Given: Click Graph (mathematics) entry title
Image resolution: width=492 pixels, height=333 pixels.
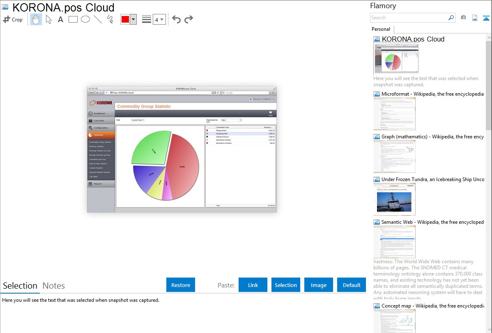Looking at the screenshot, I should click(432, 137).
